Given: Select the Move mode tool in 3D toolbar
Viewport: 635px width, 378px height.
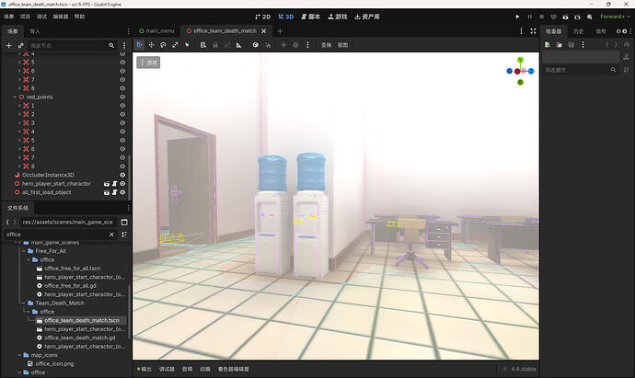Looking at the screenshot, I should [151, 45].
